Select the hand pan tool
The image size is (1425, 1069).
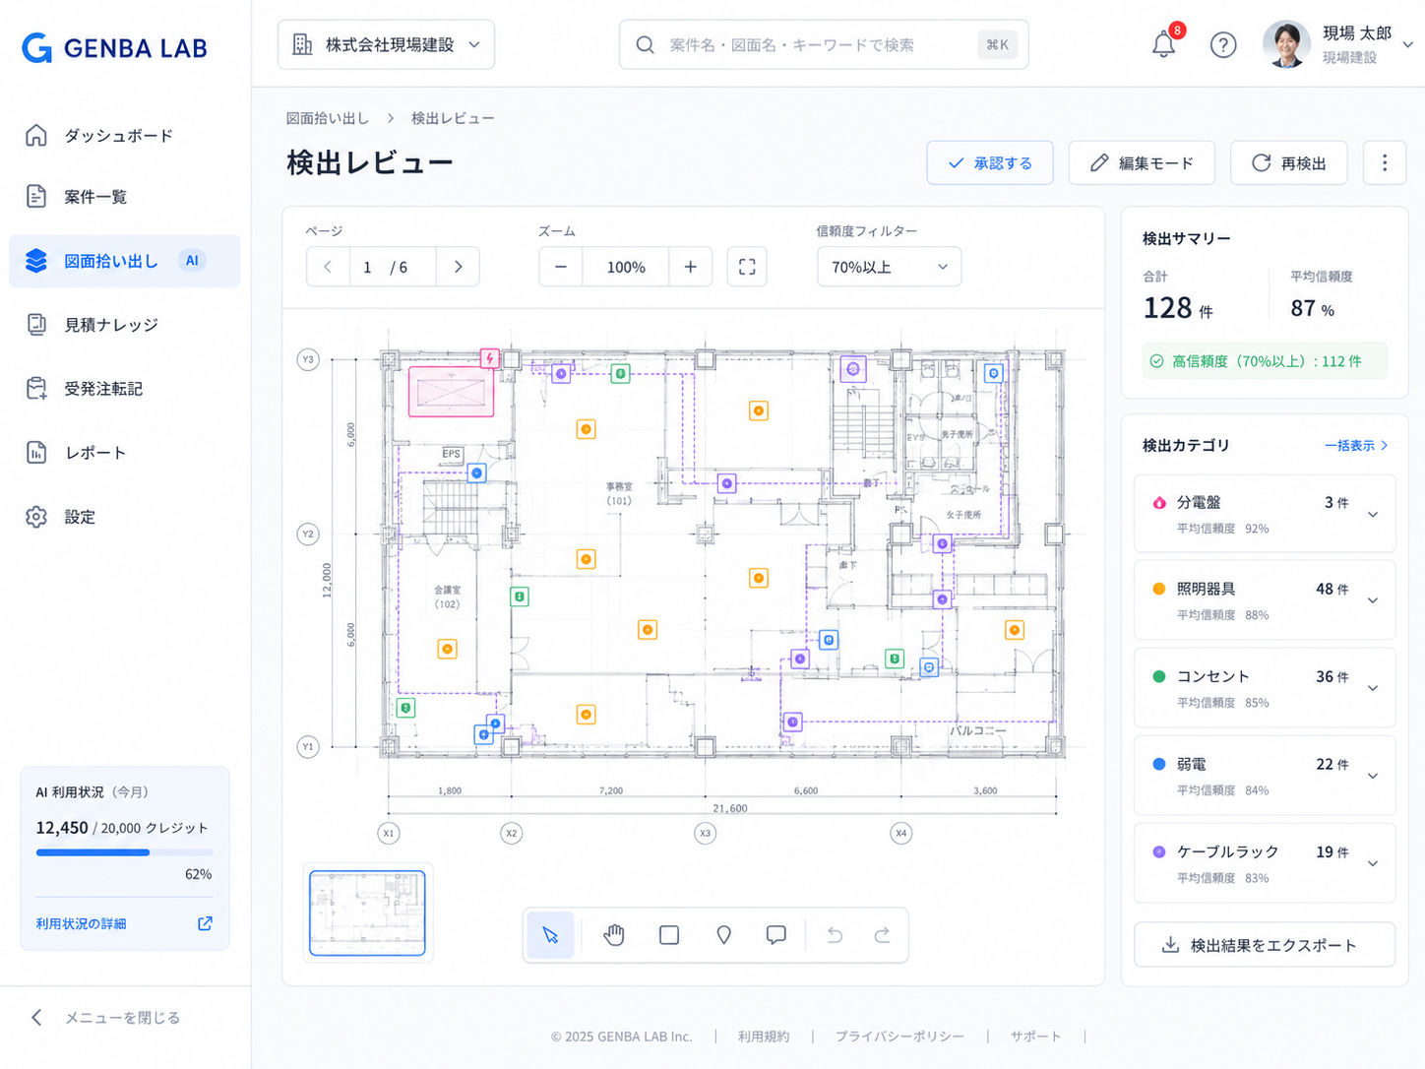(614, 935)
